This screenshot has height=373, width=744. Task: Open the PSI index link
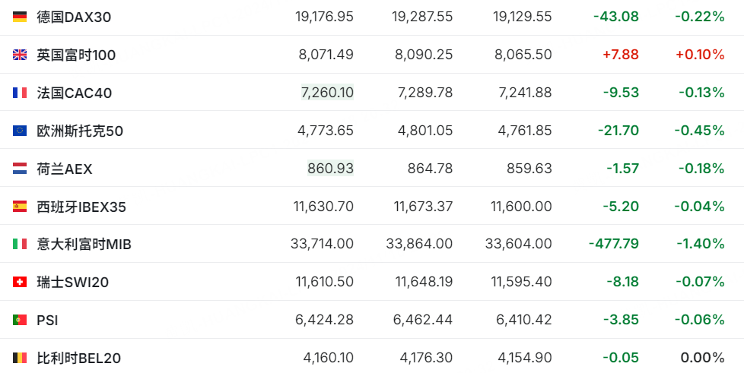click(47, 321)
